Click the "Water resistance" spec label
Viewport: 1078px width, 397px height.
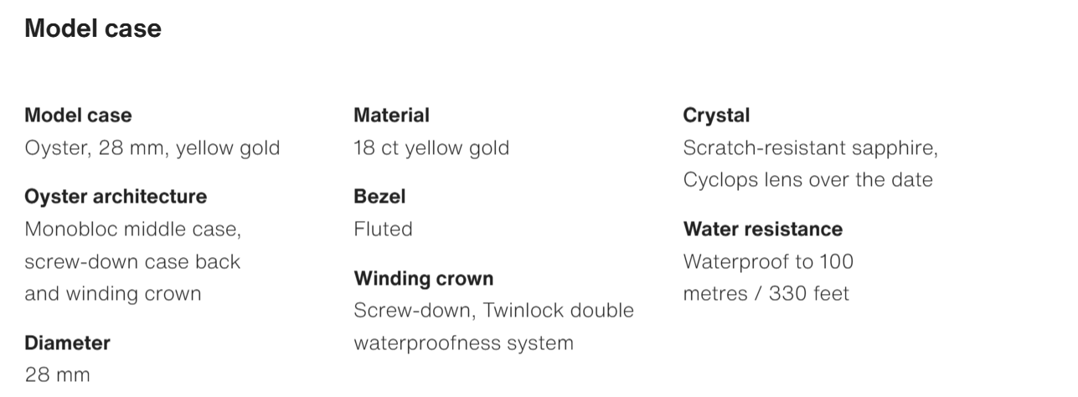click(x=762, y=229)
